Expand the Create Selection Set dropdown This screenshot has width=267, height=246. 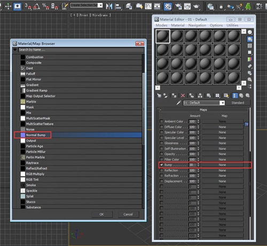click(101, 5)
